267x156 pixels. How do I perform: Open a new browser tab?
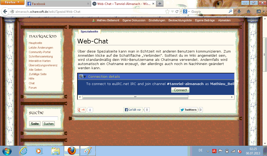point(160,4)
